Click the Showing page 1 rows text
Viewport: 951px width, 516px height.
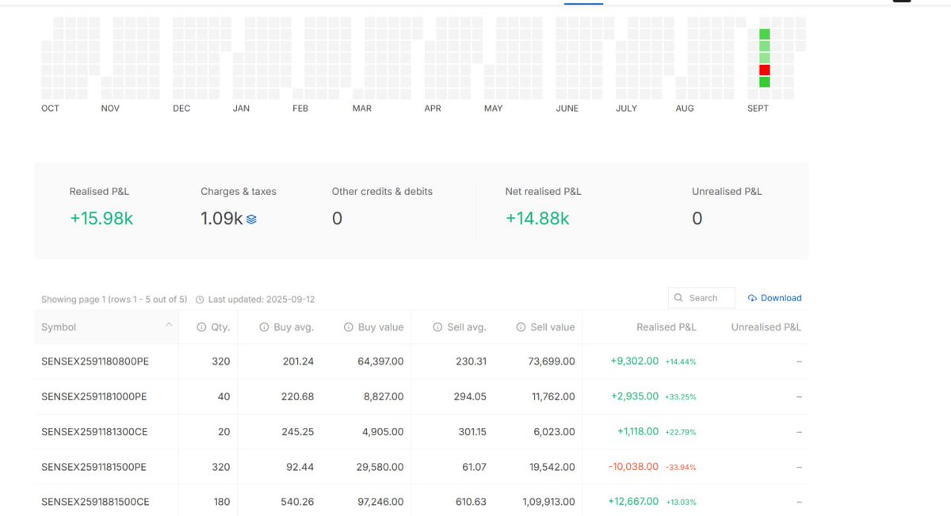114,300
